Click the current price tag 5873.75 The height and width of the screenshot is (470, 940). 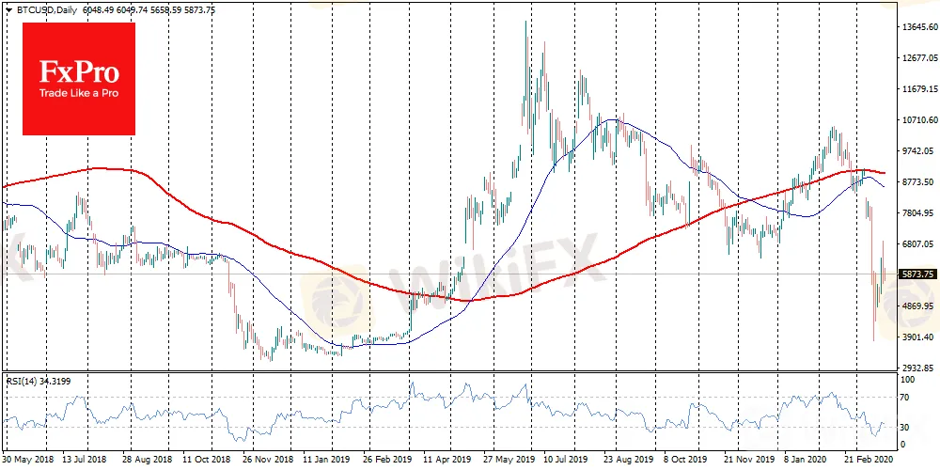[916, 274]
